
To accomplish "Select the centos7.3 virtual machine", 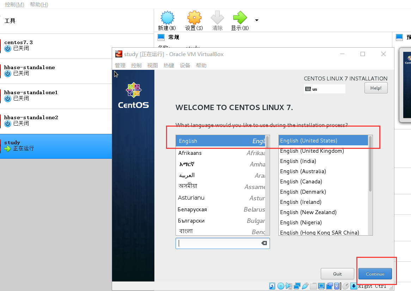I will point(56,46).
